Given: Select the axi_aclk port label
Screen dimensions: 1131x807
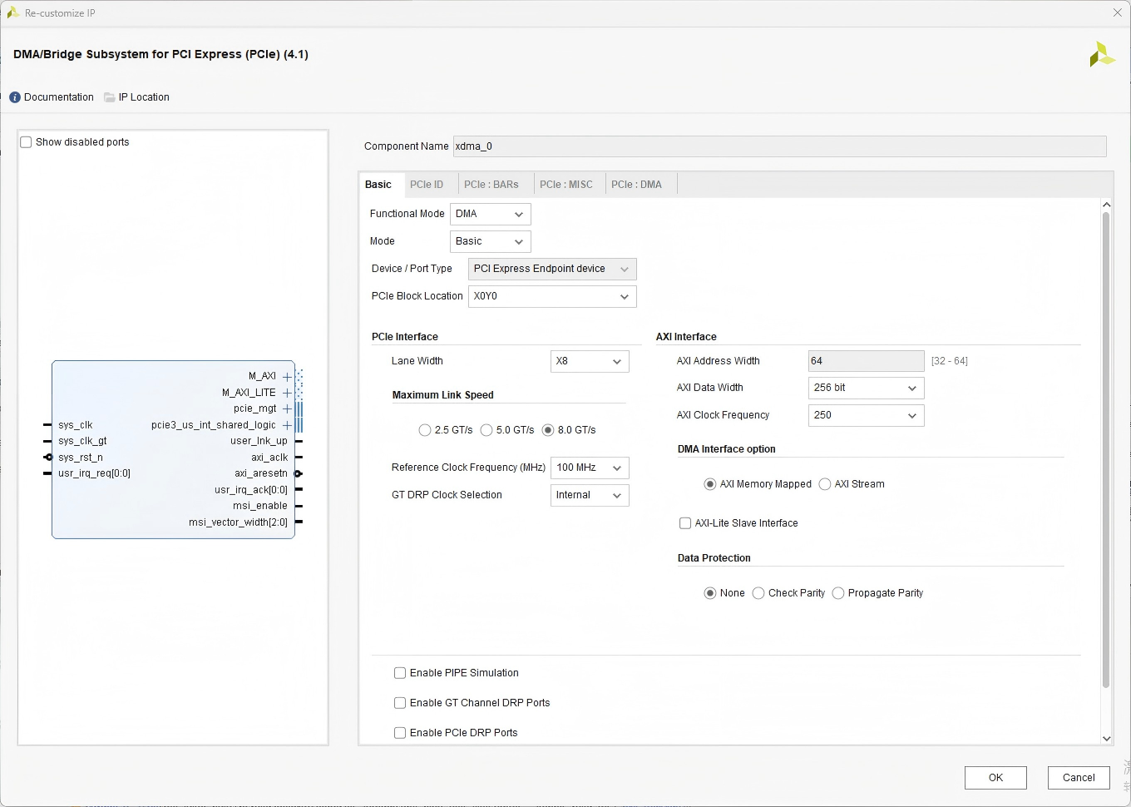Looking at the screenshot, I should (269, 458).
